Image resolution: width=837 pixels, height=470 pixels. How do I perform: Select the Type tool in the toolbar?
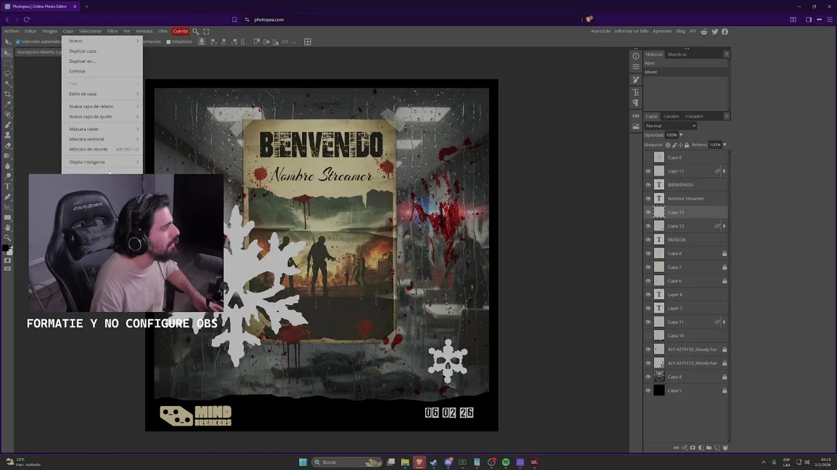(x=8, y=186)
